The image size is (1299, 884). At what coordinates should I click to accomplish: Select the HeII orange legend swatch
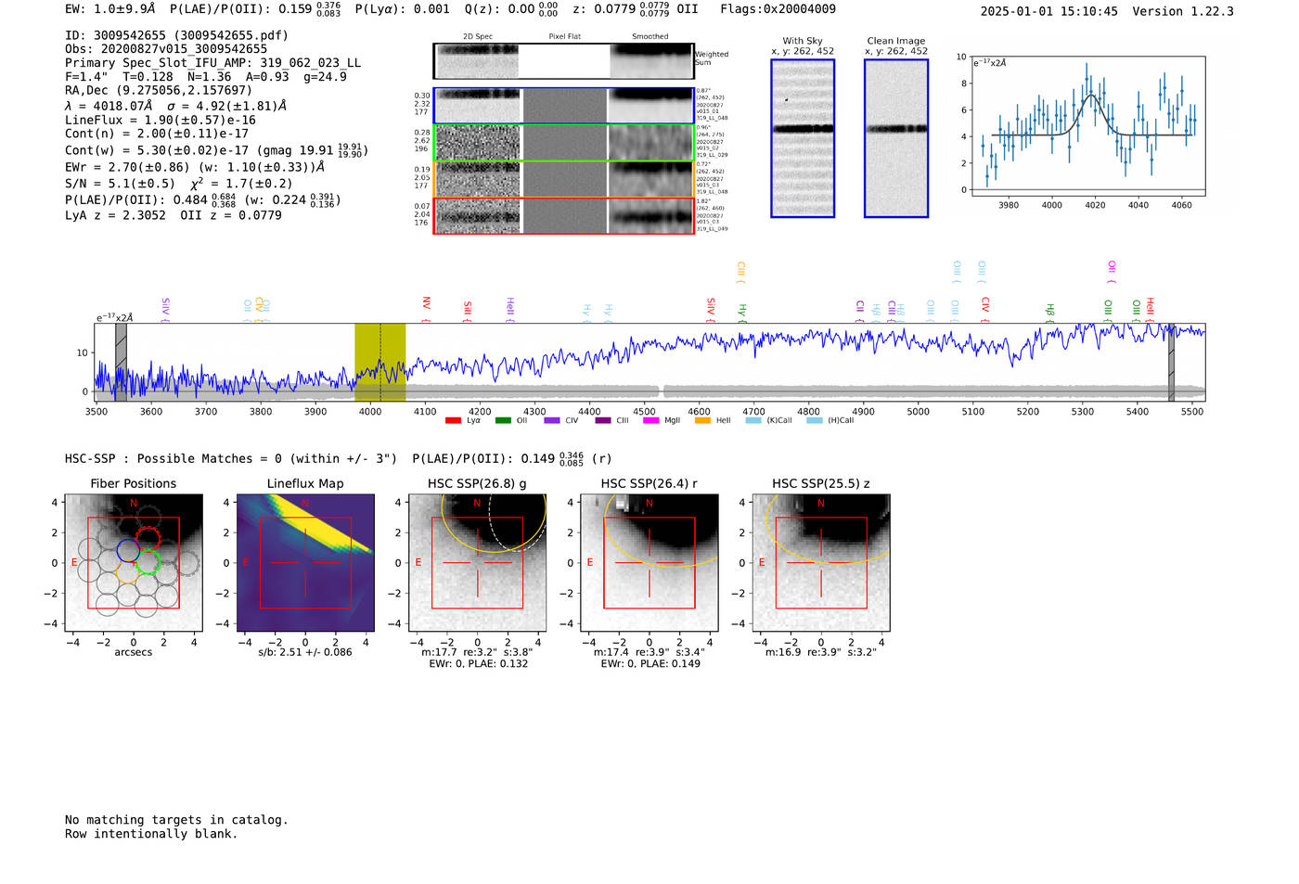702,420
